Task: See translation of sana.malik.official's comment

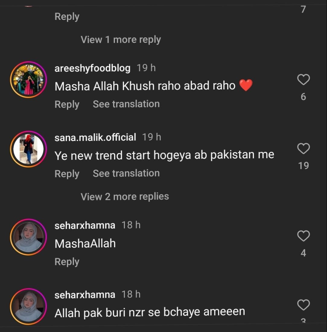Action: click(126, 173)
